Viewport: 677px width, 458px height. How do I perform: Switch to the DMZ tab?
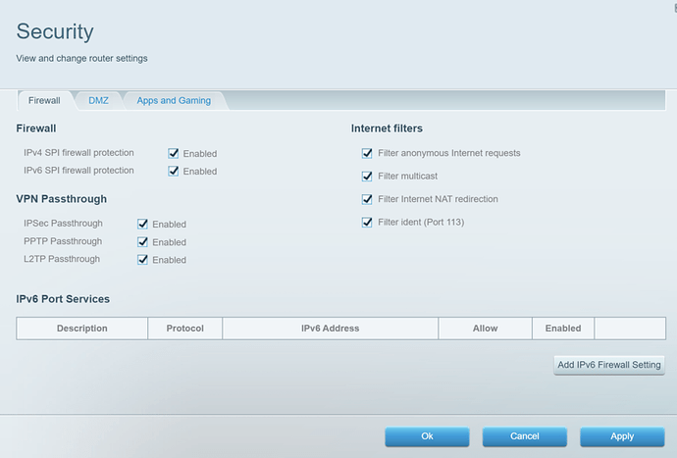tap(98, 101)
